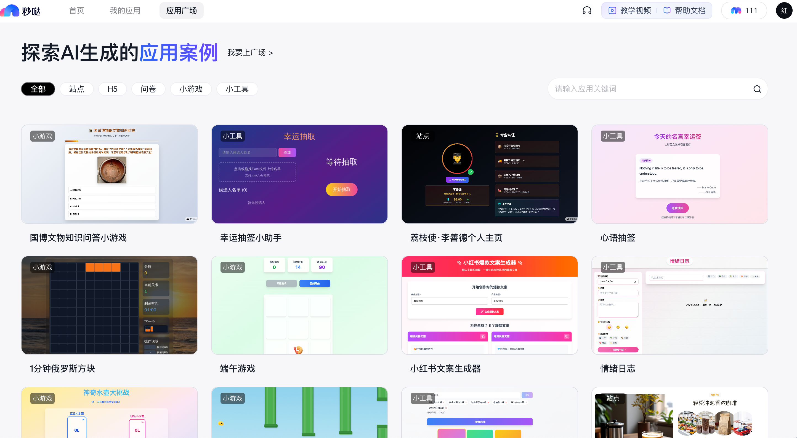
Task: Open 端午游戏 card thumbnail
Action: [x=299, y=305]
